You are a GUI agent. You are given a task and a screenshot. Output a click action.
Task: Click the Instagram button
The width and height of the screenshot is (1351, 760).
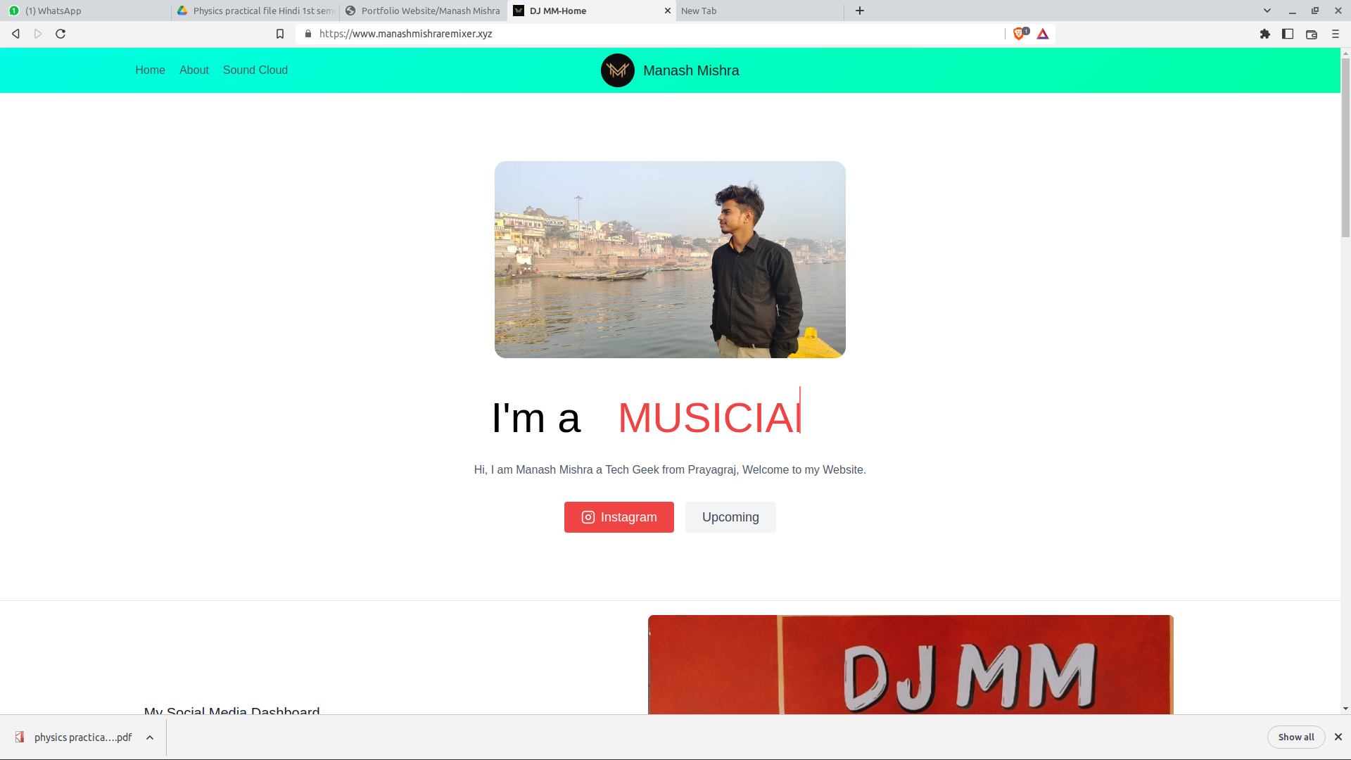coord(619,517)
